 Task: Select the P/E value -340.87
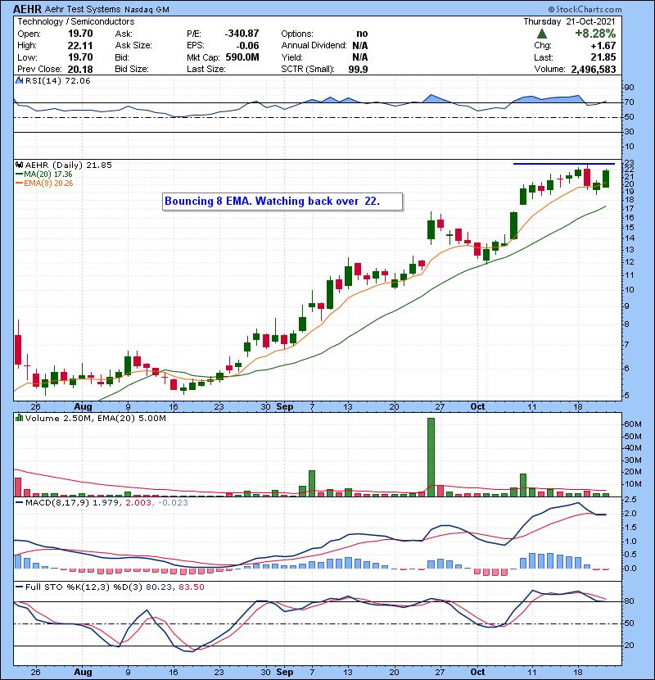242,34
